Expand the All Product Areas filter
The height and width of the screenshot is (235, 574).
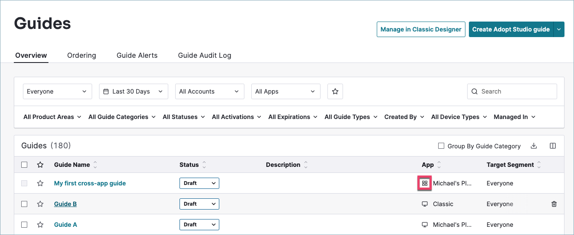[52, 117]
